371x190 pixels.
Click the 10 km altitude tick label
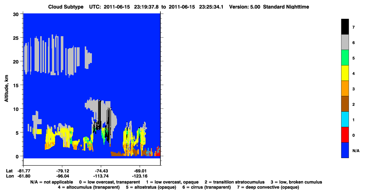point(16,109)
